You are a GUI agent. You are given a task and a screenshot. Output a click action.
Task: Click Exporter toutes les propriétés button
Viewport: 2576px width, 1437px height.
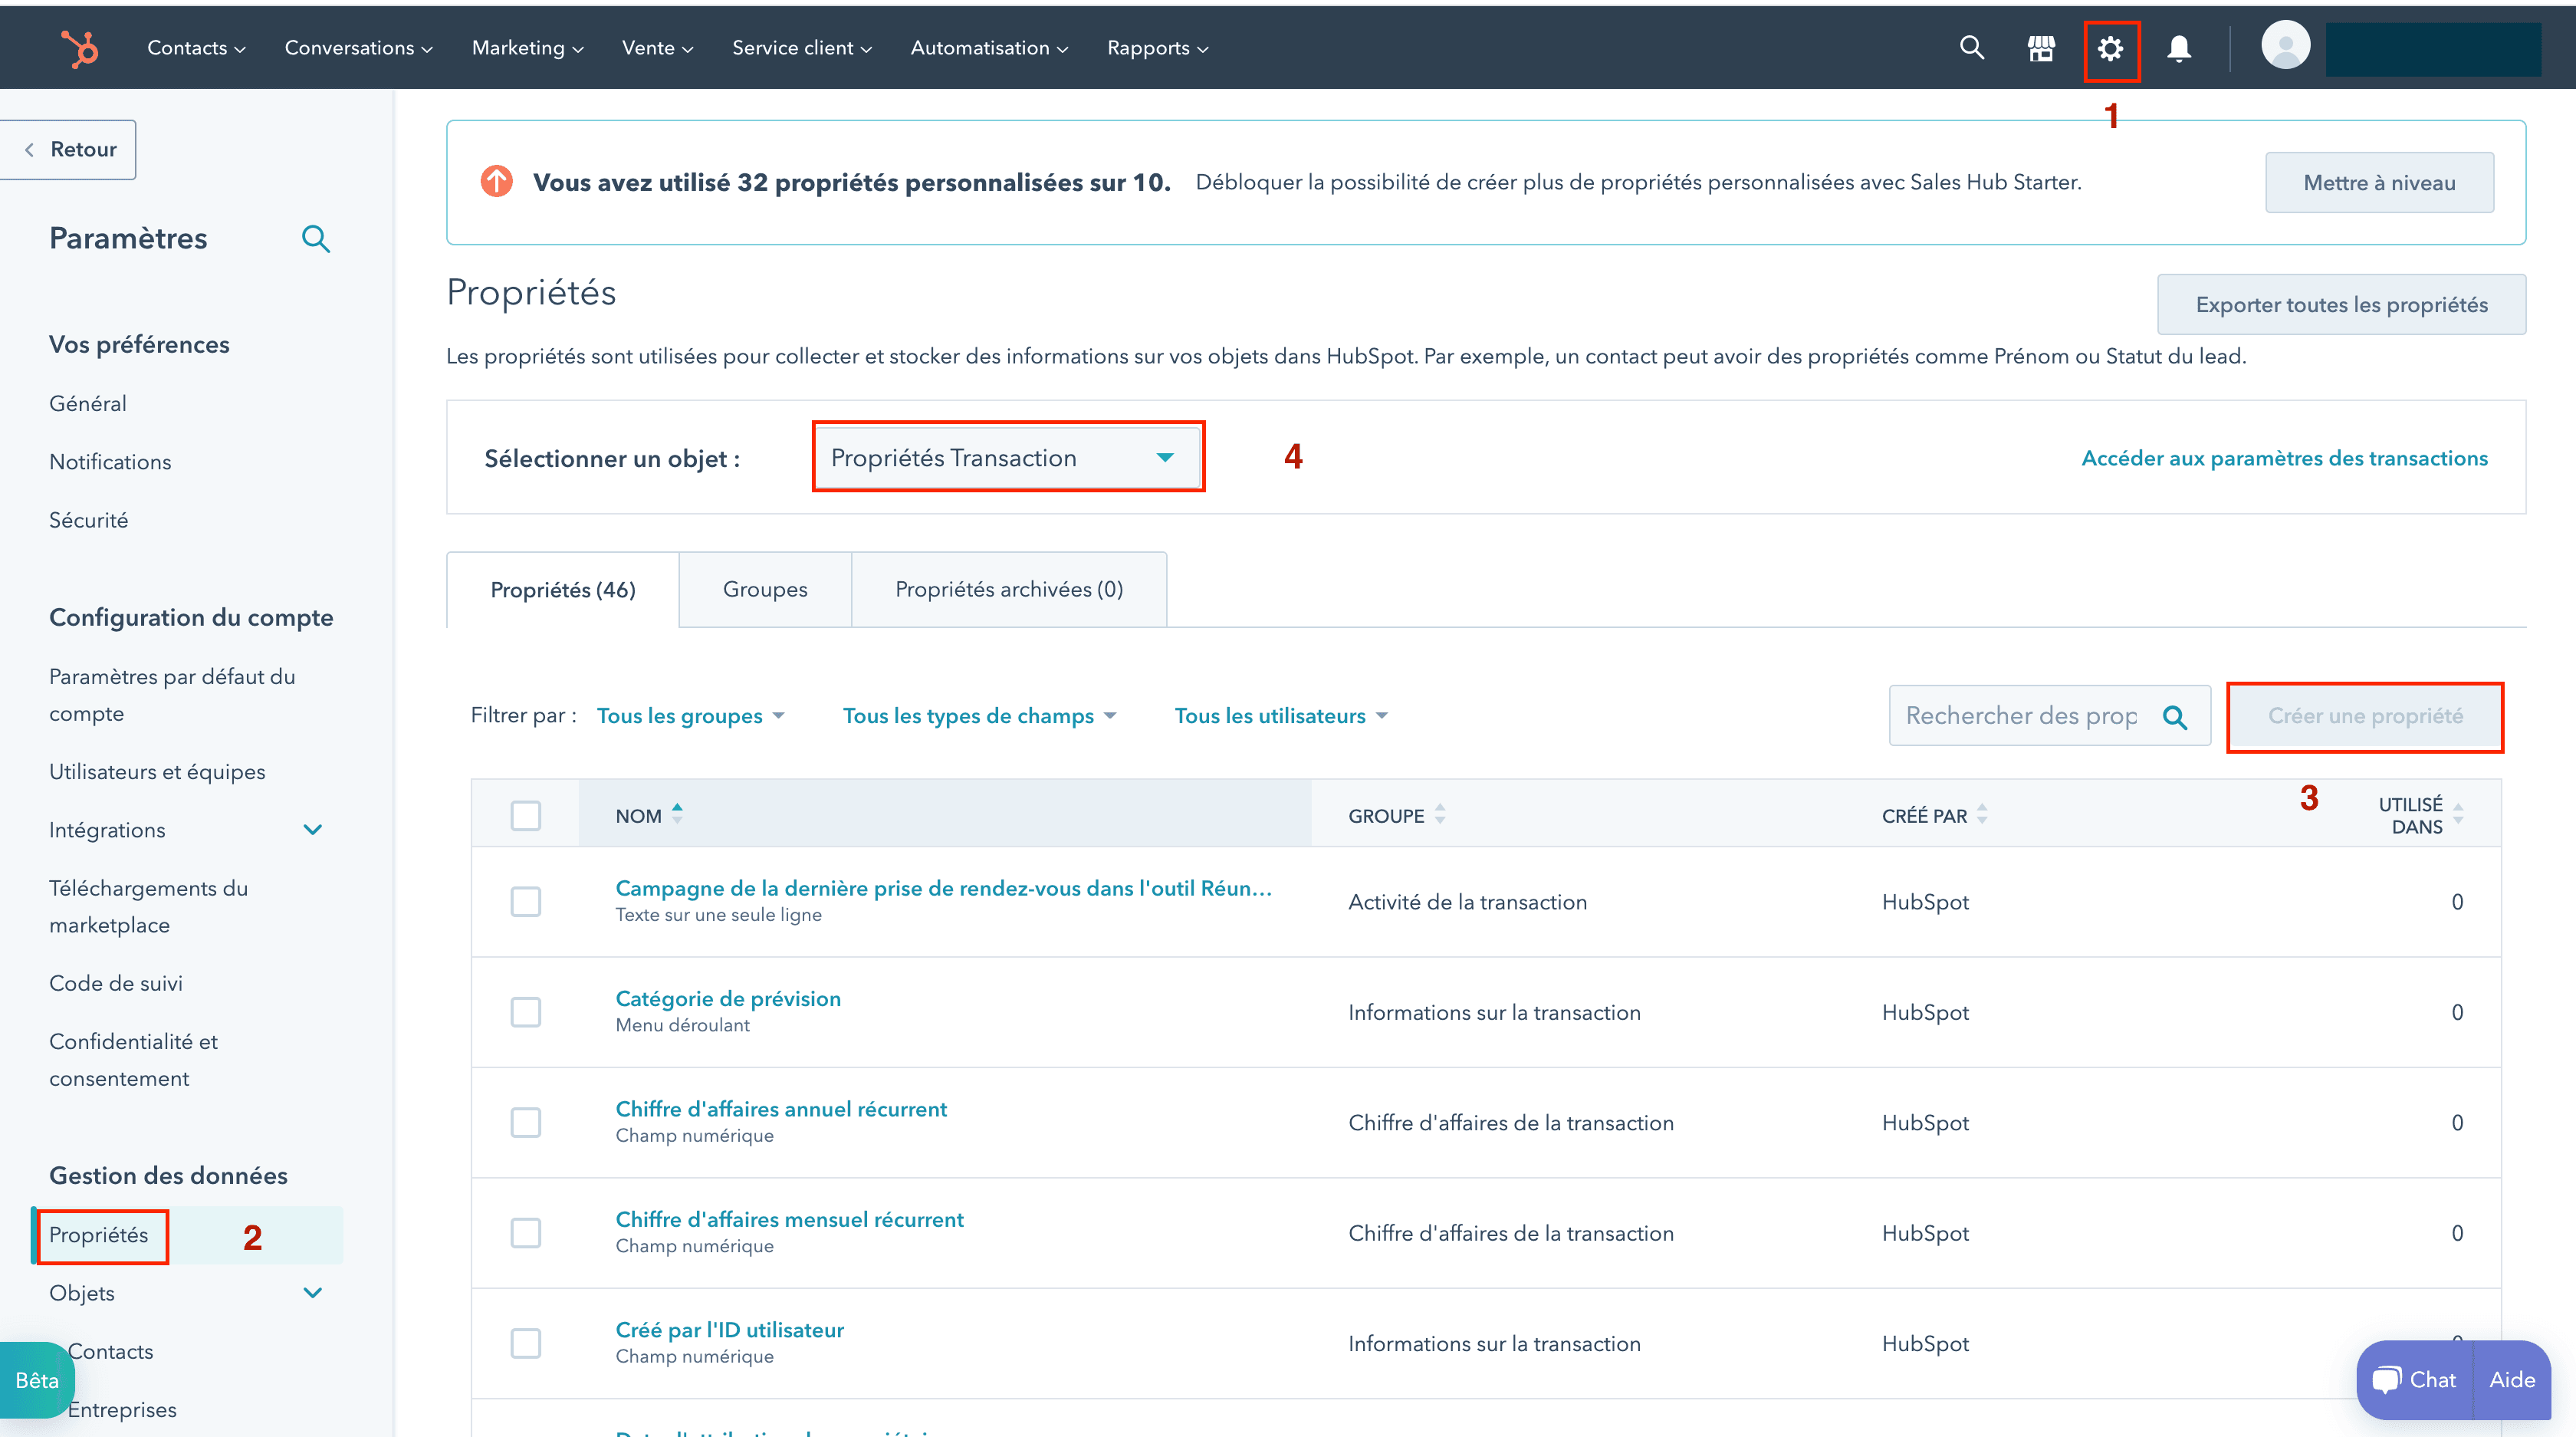click(x=2340, y=304)
